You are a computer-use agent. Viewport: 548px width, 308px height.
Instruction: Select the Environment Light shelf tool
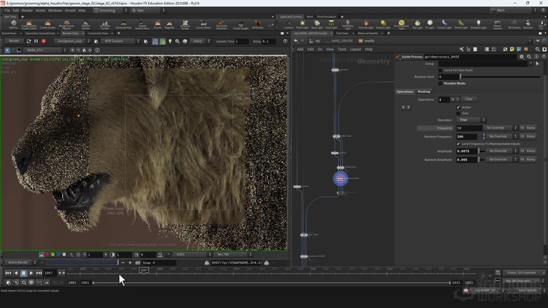point(401,24)
